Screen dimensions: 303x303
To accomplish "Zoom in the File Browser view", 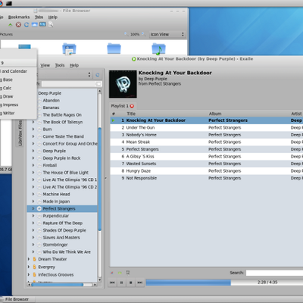I will point(143,34).
